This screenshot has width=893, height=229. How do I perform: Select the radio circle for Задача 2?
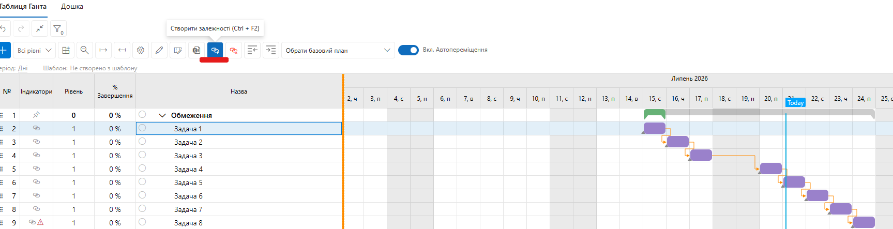[x=142, y=141]
